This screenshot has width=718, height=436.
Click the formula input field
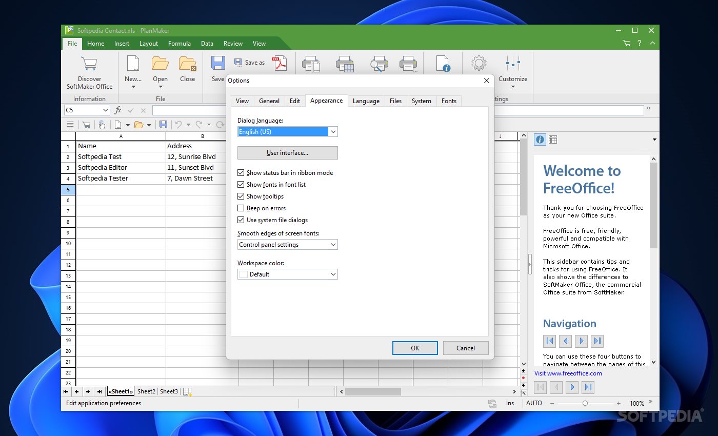click(397, 110)
